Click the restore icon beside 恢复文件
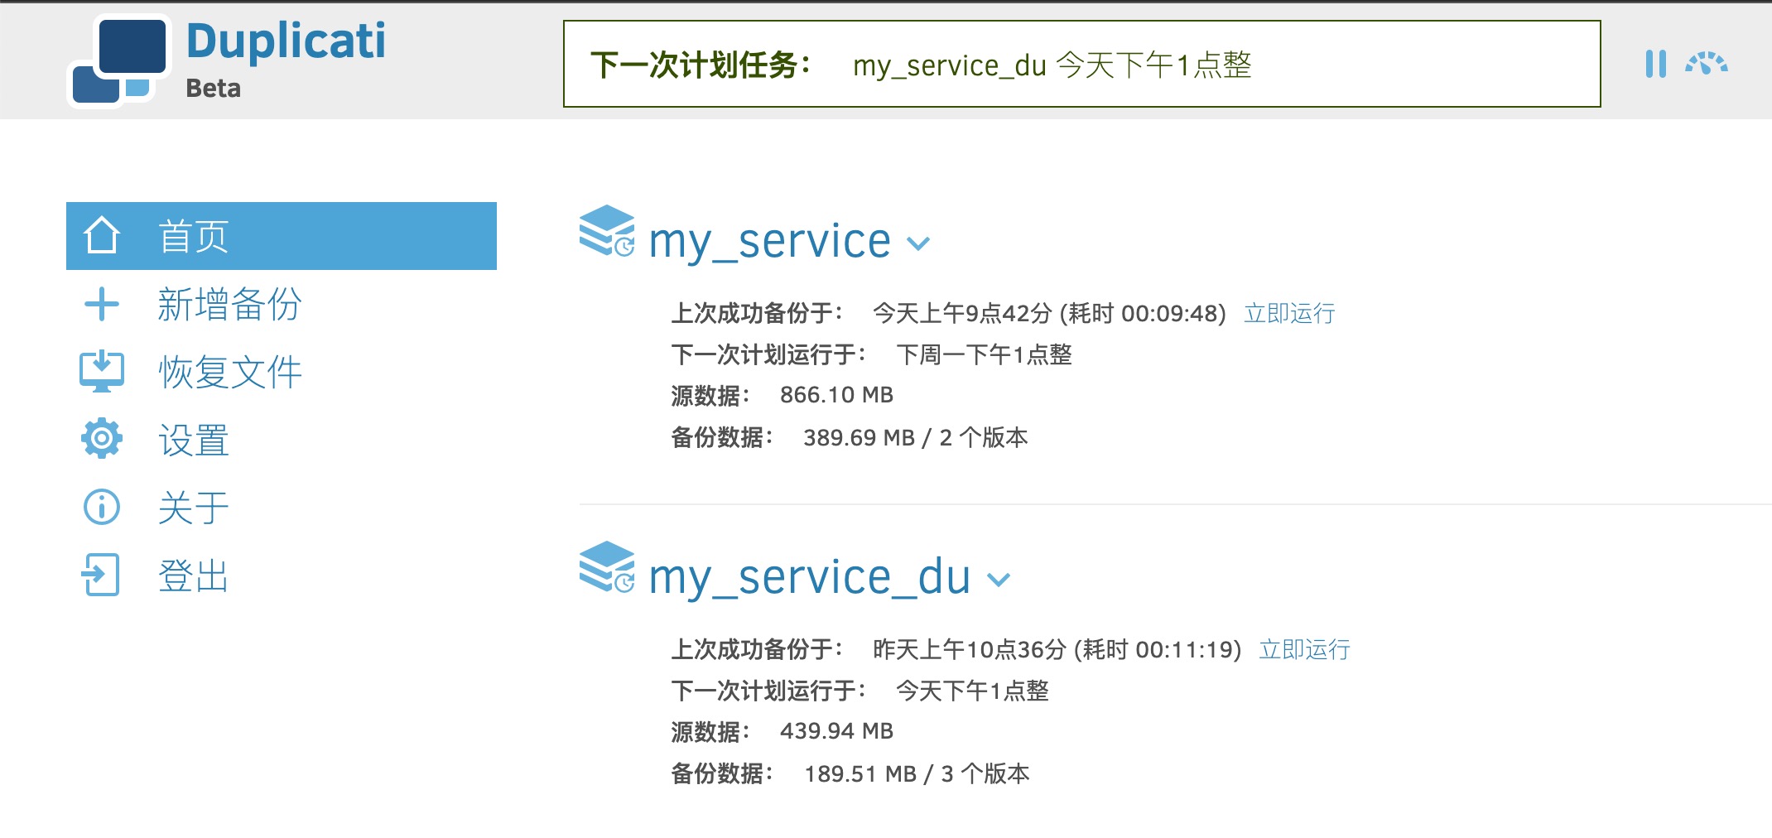Viewport: 1772px width, 838px height. coord(102,372)
